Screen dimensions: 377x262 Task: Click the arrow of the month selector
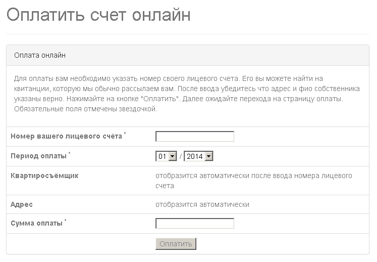point(173,156)
